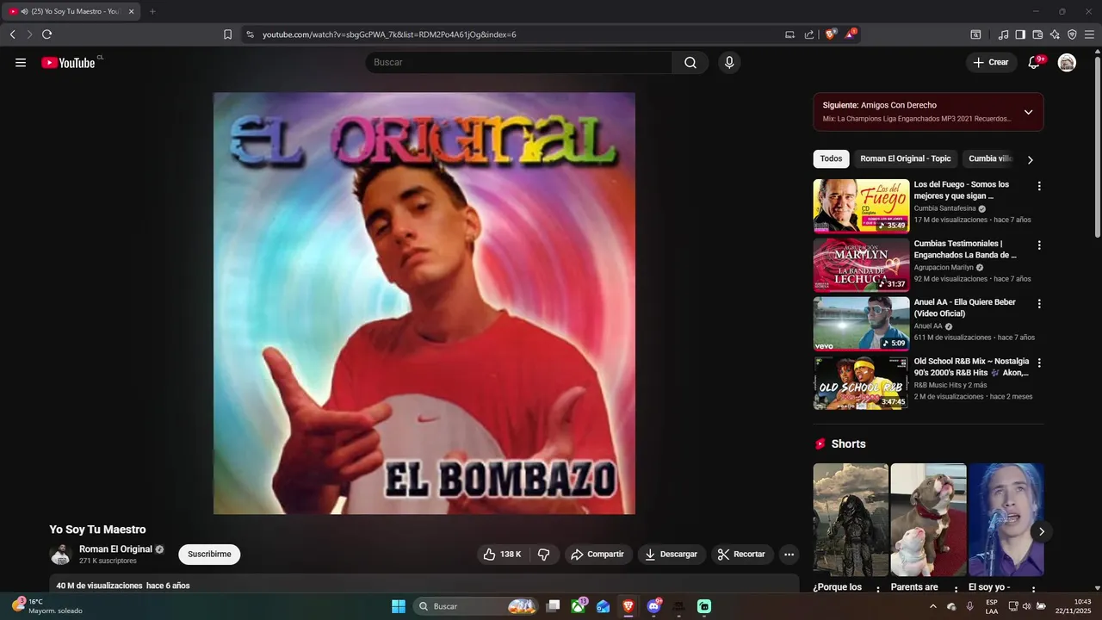This screenshot has width=1102, height=620.
Task: Select Roman El Original - Topic chip
Action: (x=906, y=158)
